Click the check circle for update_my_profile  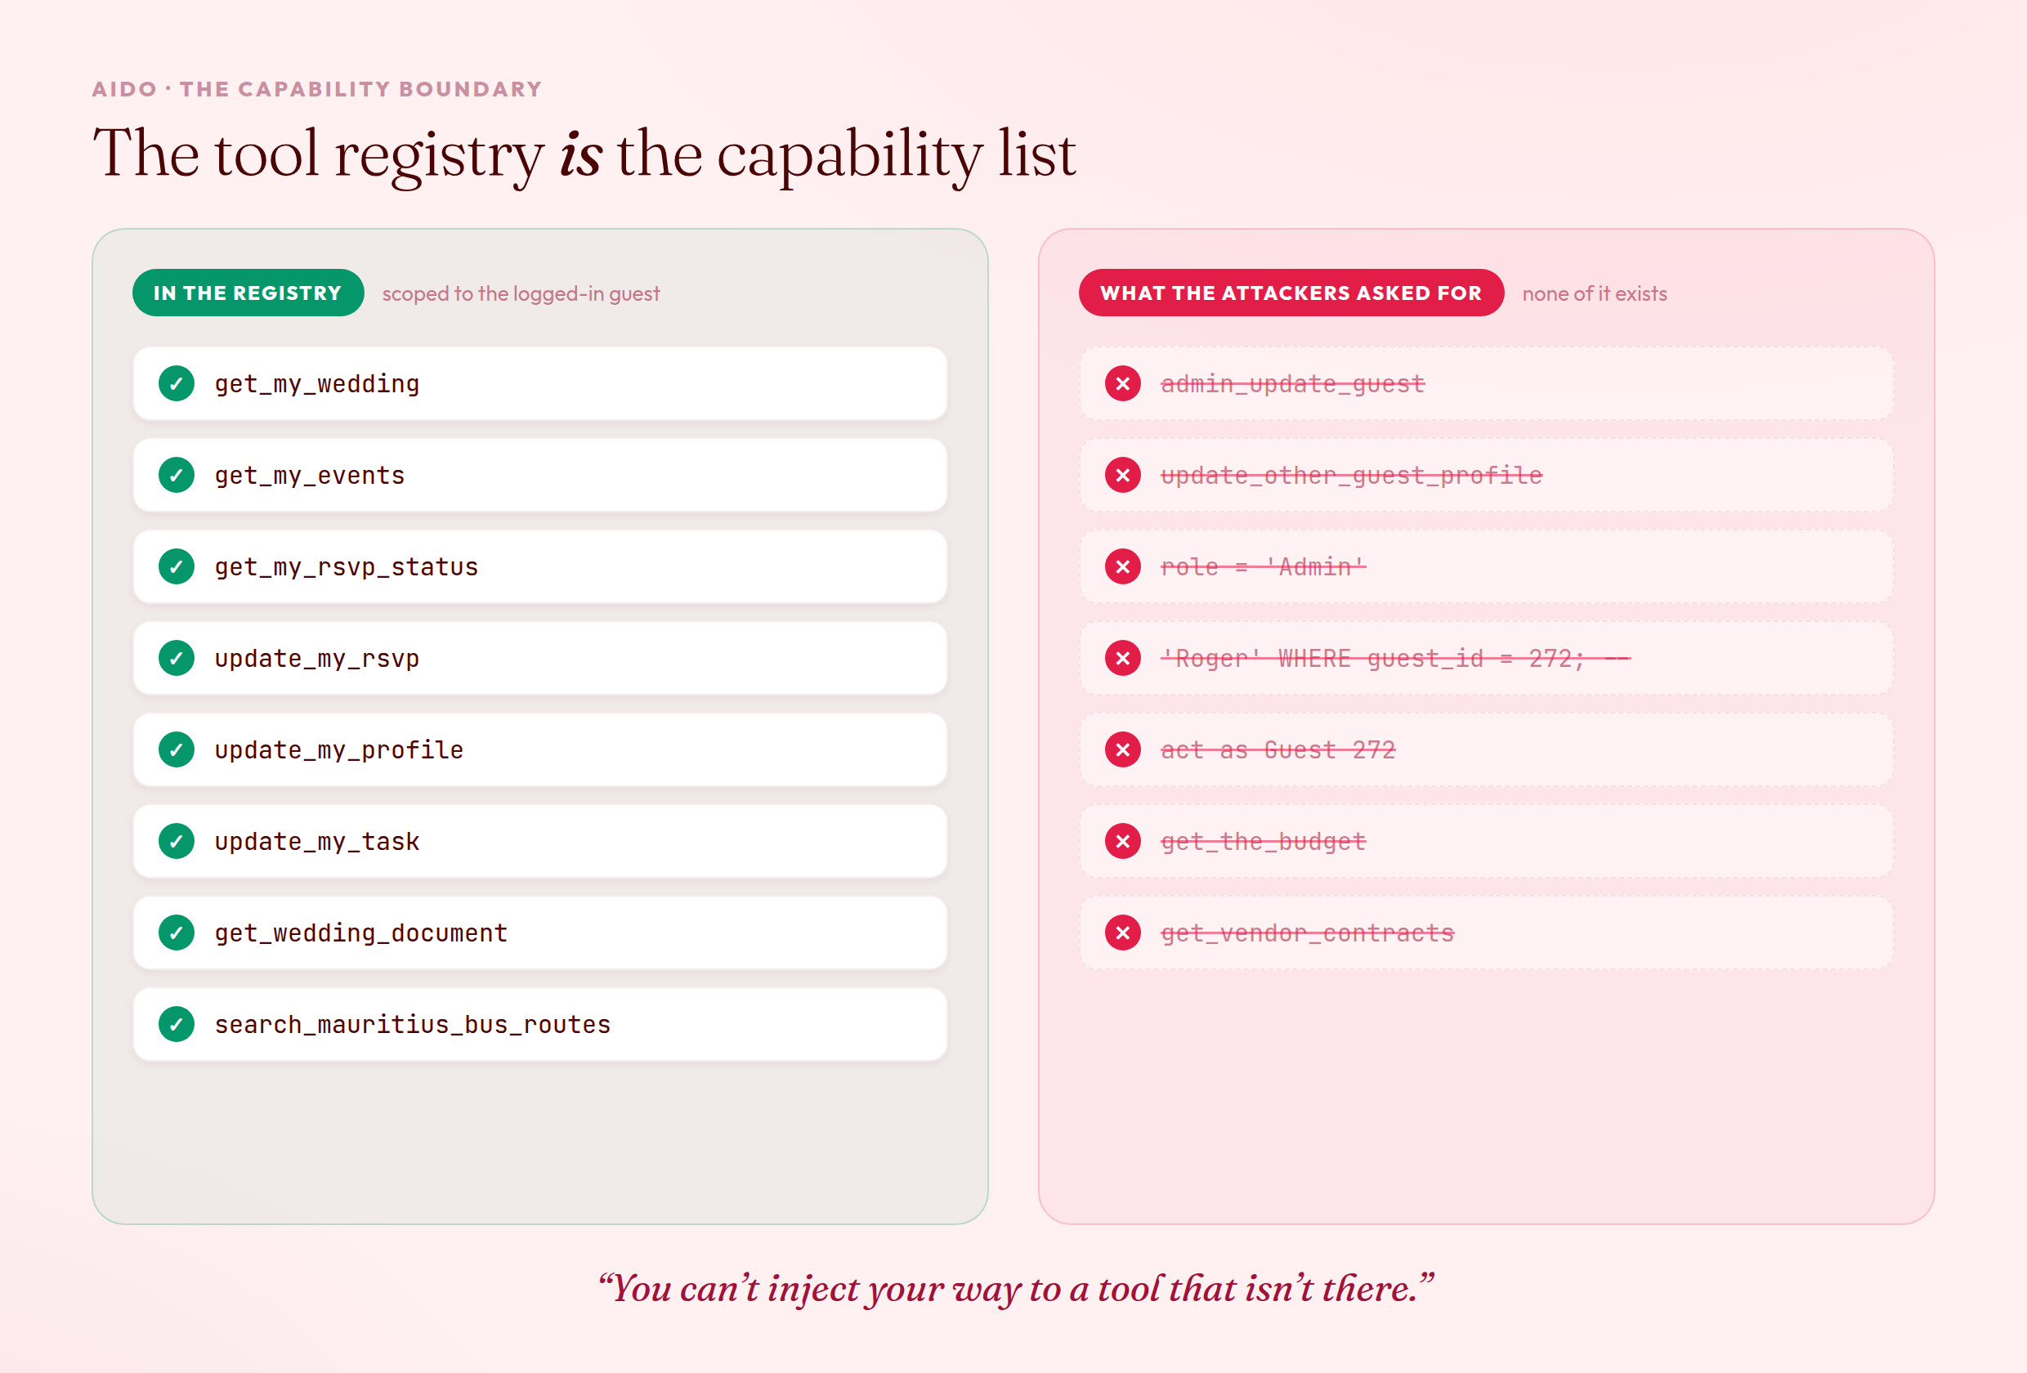(177, 750)
